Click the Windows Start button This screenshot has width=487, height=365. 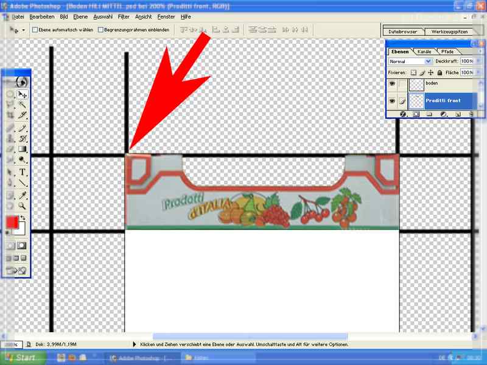click(x=23, y=358)
